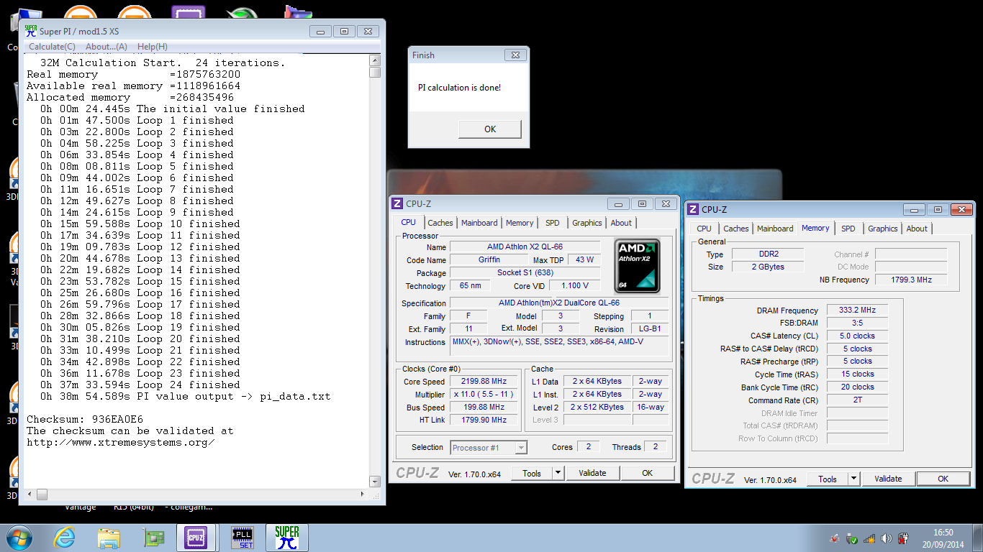Click the red molecule tray icon
The width and height of the screenshot is (983, 552).
835,538
